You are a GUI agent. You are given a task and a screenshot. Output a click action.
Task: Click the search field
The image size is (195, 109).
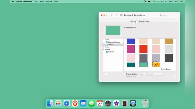tap(168, 15)
